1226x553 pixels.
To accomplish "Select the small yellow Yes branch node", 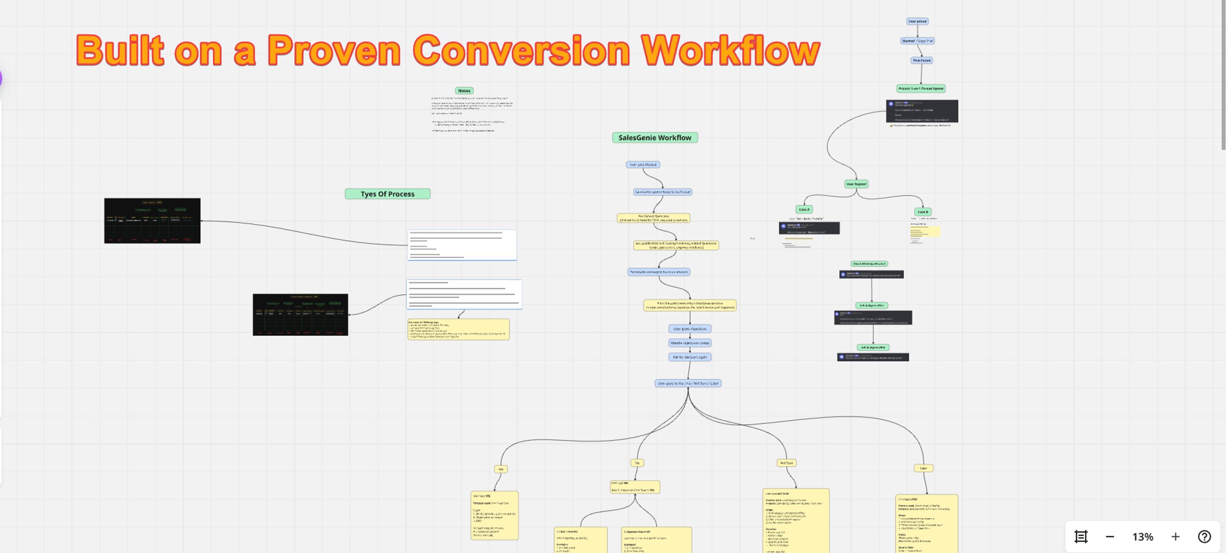I will point(501,469).
